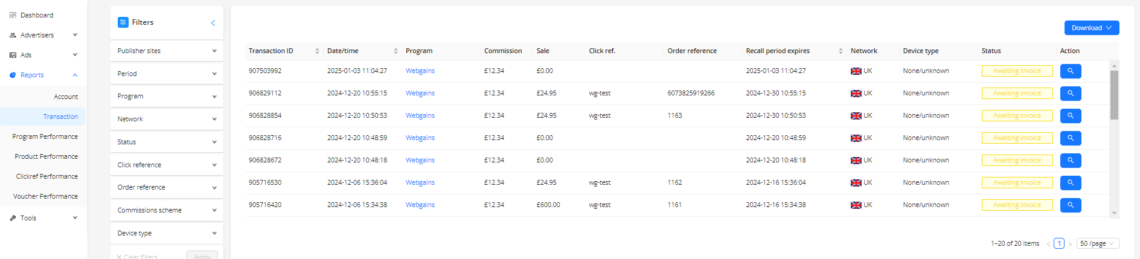Click magnifier button for transaction 905716420
The height and width of the screenshot is (259, 1140).
pos(1071,205)
